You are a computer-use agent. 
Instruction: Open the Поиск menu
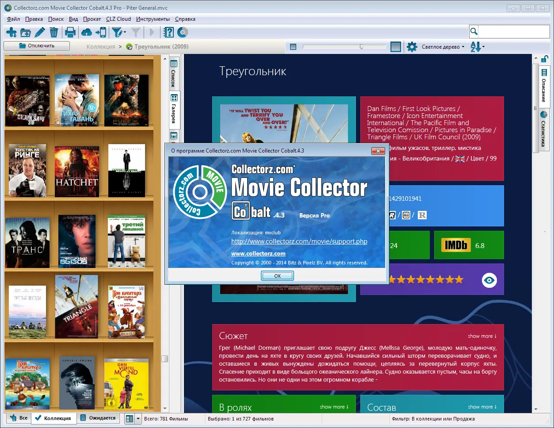(56, 19)
